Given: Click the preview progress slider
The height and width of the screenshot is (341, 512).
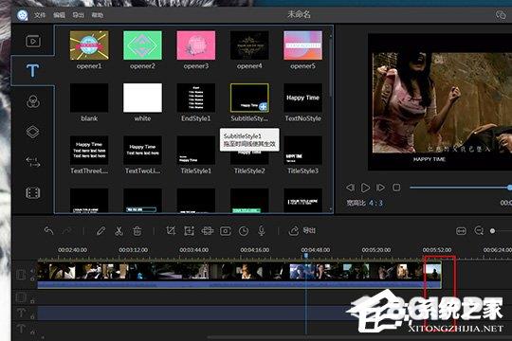Looking at the screenshot, I should point(461,188).
